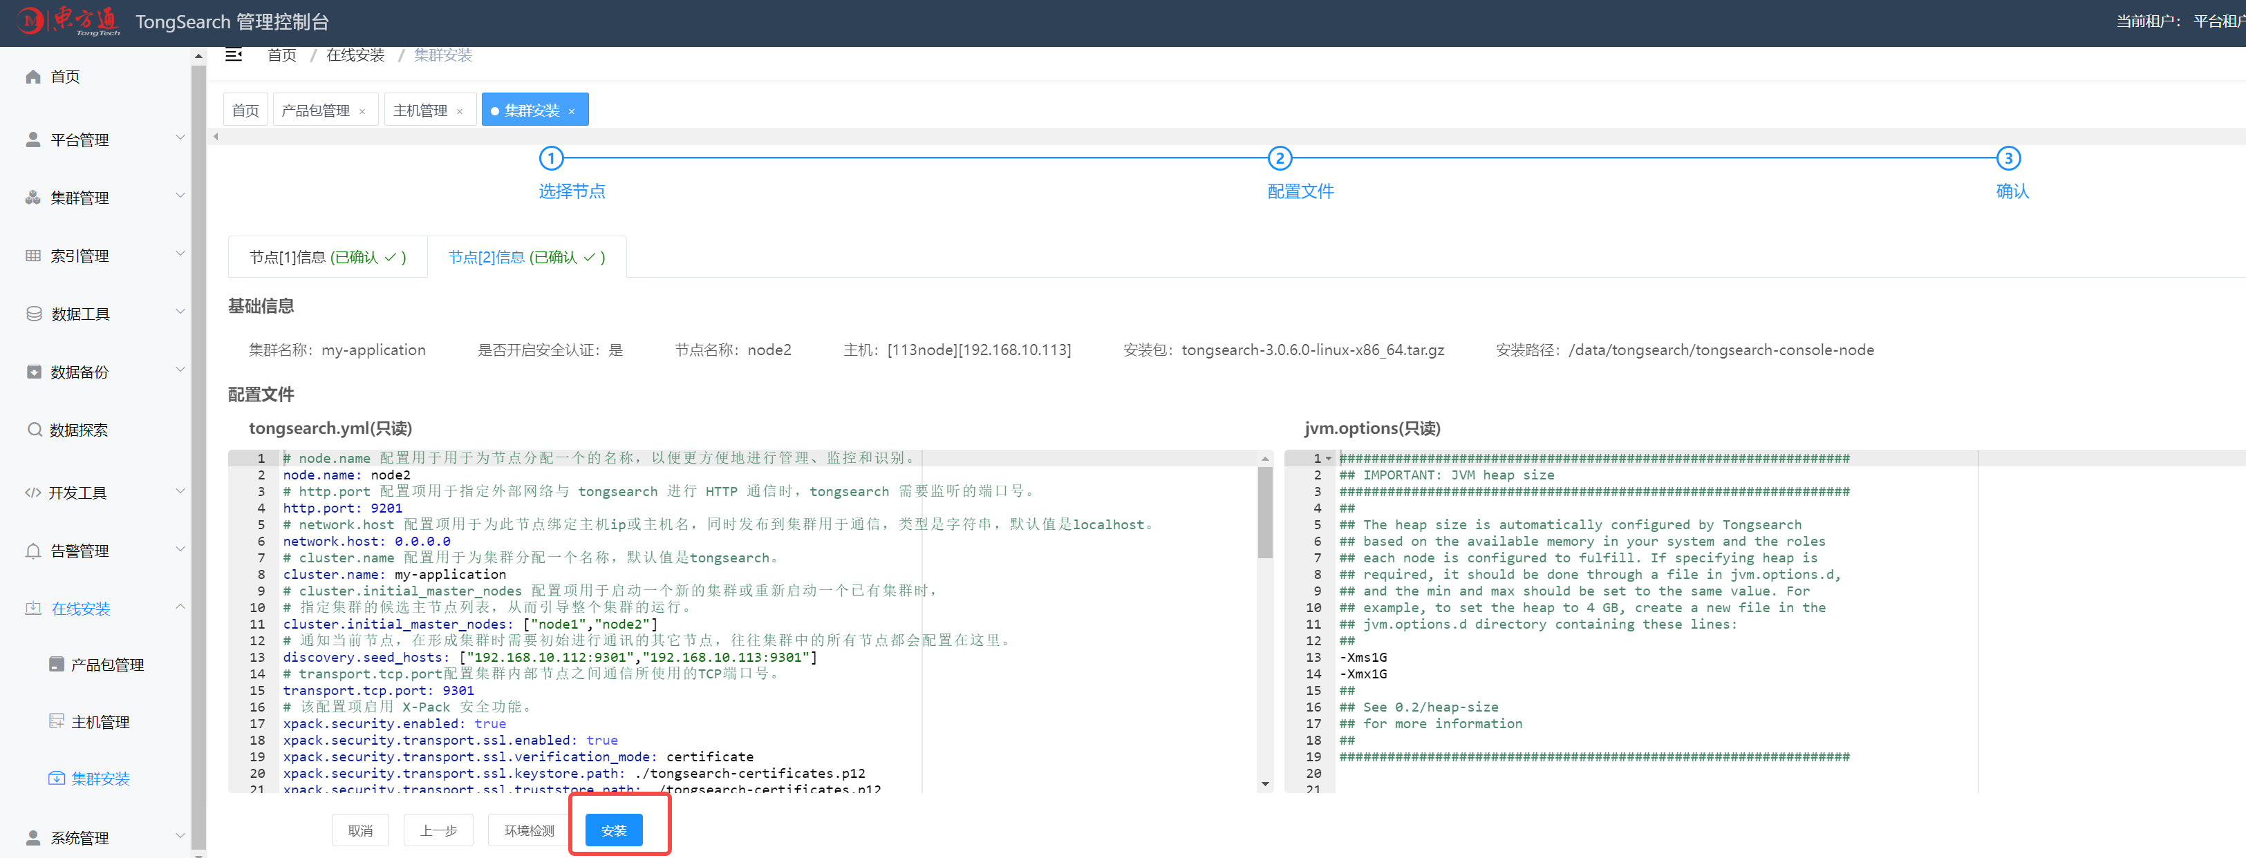Click line 'node.name: node2' in yml
This screenshot has height=858, width=2246.
point(346,475)
